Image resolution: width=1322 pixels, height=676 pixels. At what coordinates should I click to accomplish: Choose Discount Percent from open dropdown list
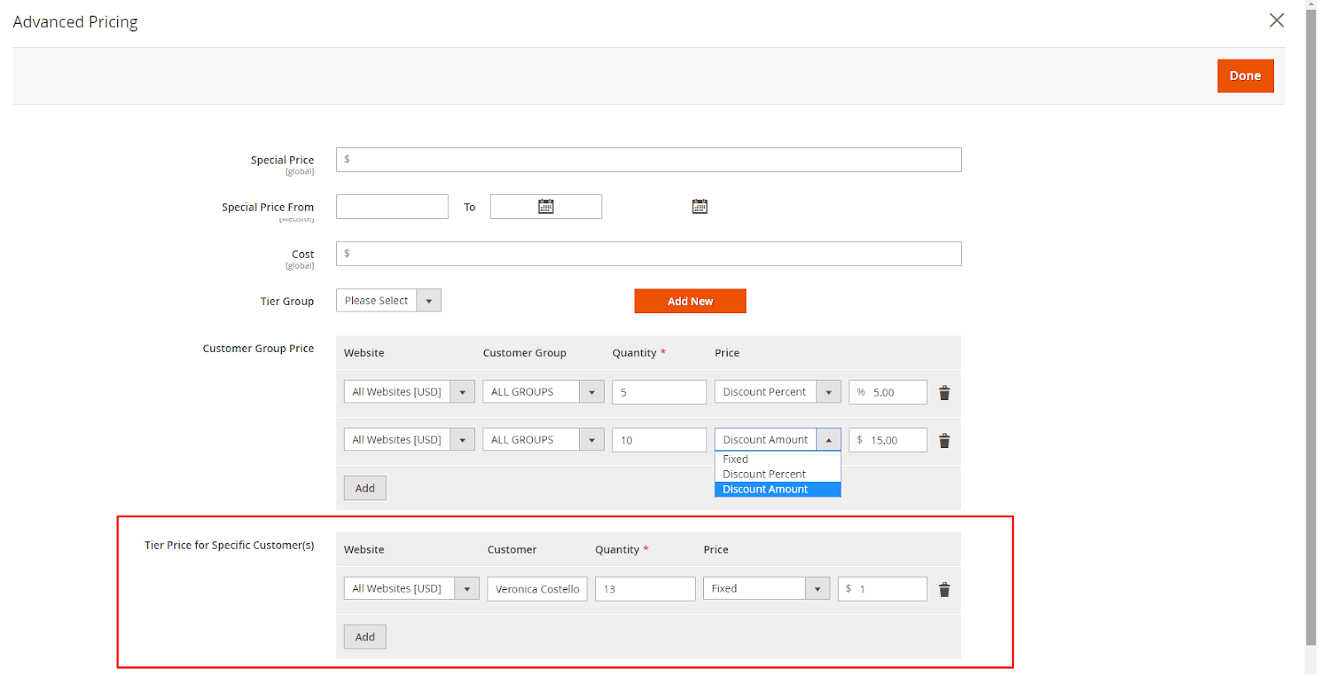[x=764, y=474]
